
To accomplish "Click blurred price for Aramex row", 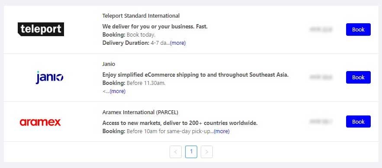I will (x=321, y=121).
